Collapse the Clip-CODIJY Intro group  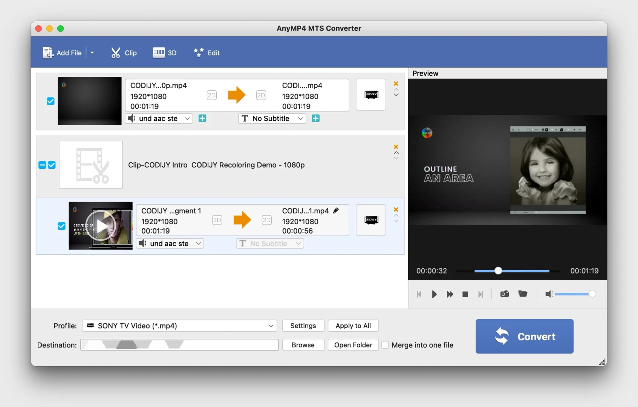point(42,165)
